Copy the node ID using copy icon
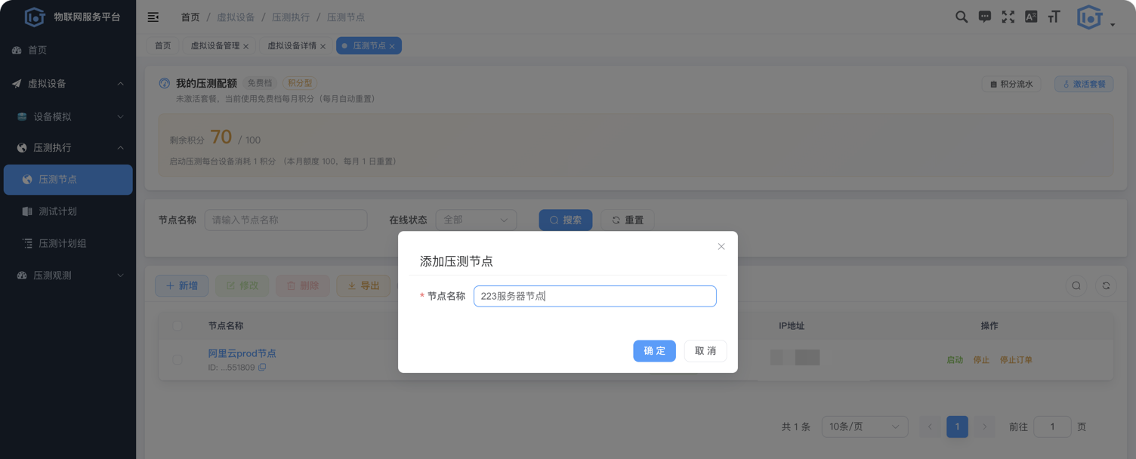Screen dimensions: 1136x459 [x=262, y=368]
